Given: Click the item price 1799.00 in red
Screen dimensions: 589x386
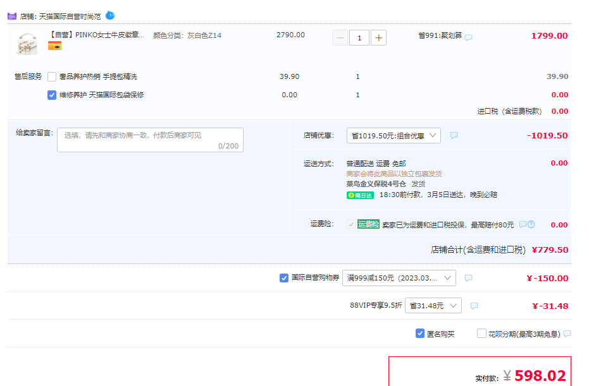Looking at the screenshot, I should [549, 36].
